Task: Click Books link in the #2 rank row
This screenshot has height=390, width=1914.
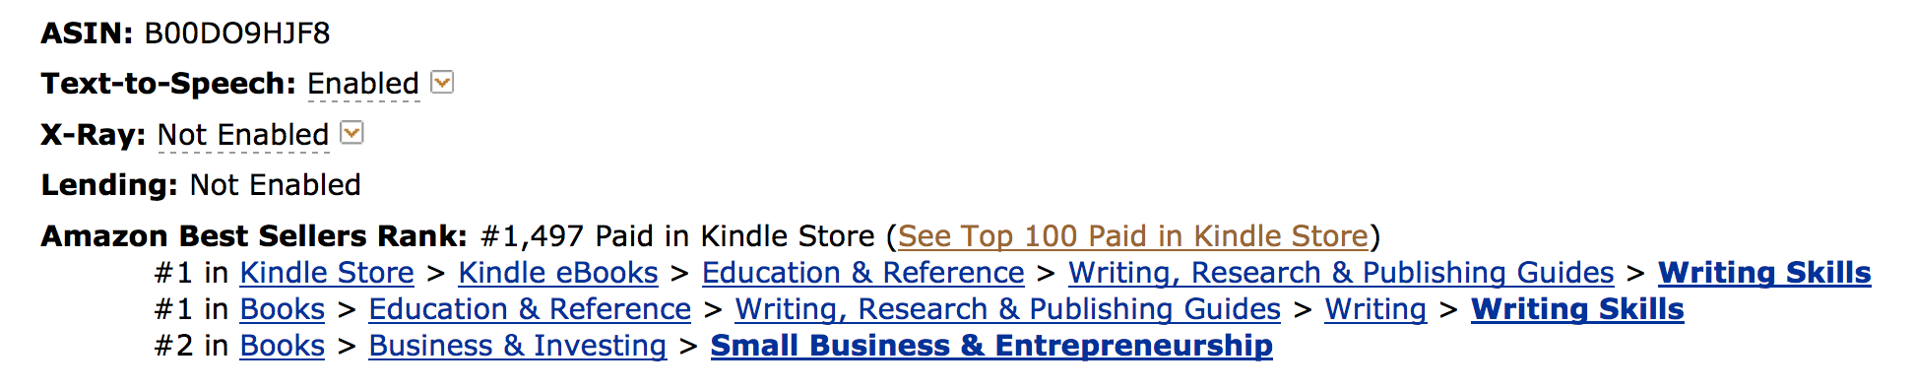Action: click(283, 346)
